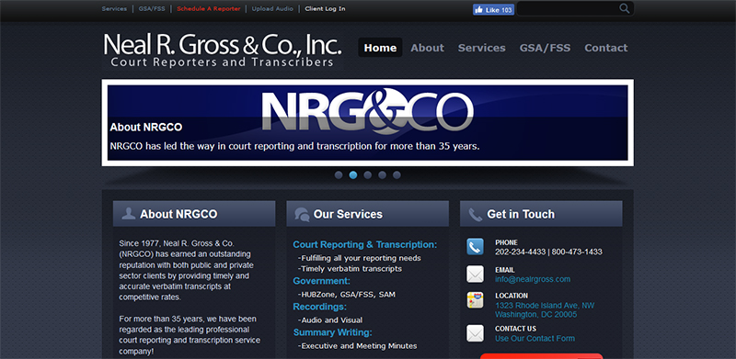The width and height of the screenshot is (736, 359).
Task: Open the Client Log In link
Action: (x=325, y=9)
